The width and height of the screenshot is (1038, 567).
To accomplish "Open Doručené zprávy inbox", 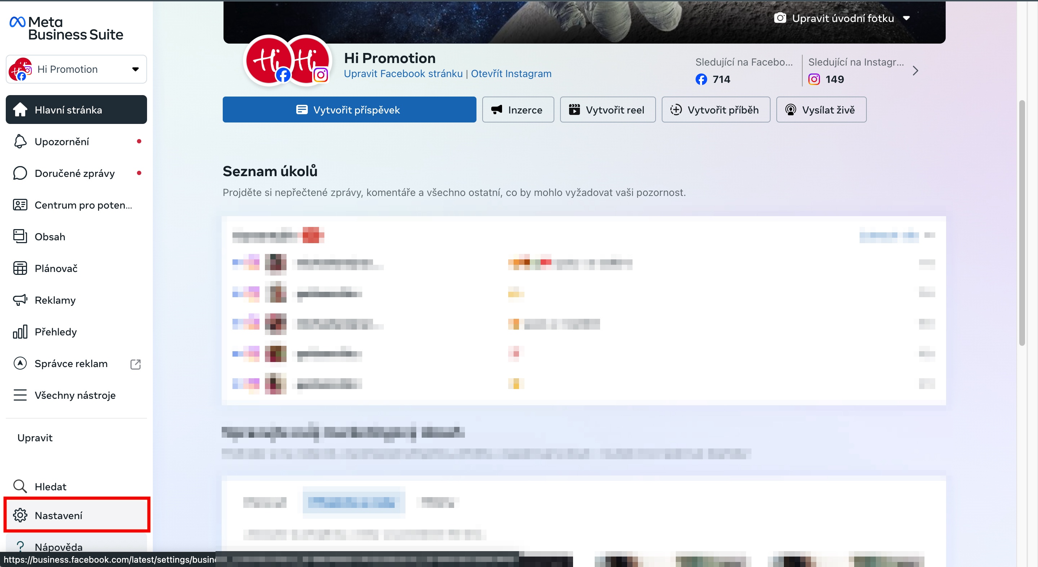I will 76,173.
